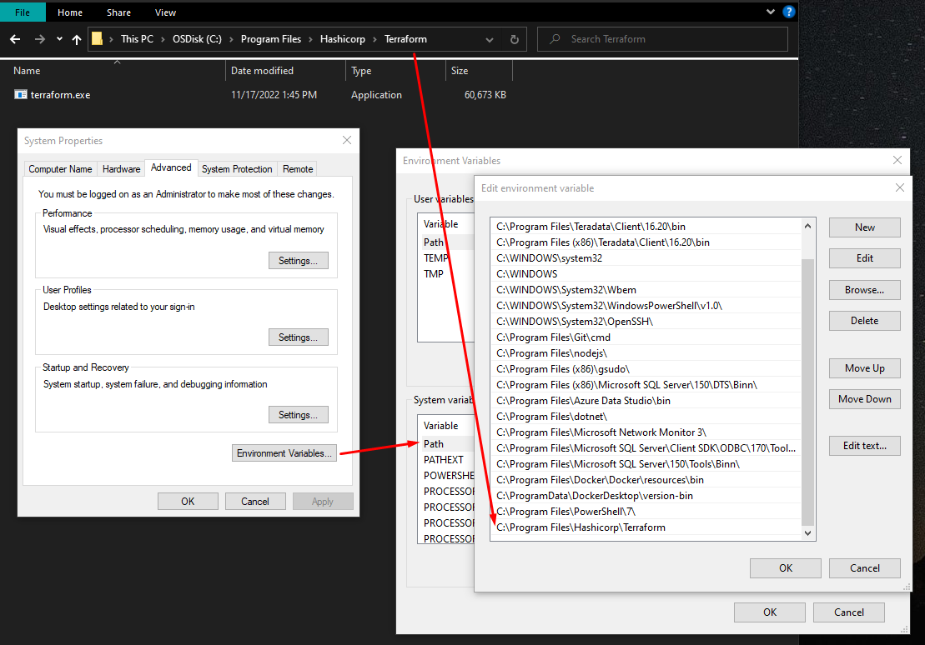The height and width of the screenshot is (645, 925).
Task: Select C:\WINDOWS\system32 path entry
Action: (x=646, y=258)
